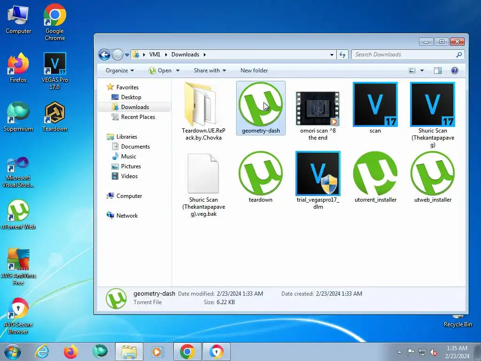
Task: Select the teardown torrent file
Action: 260,177
